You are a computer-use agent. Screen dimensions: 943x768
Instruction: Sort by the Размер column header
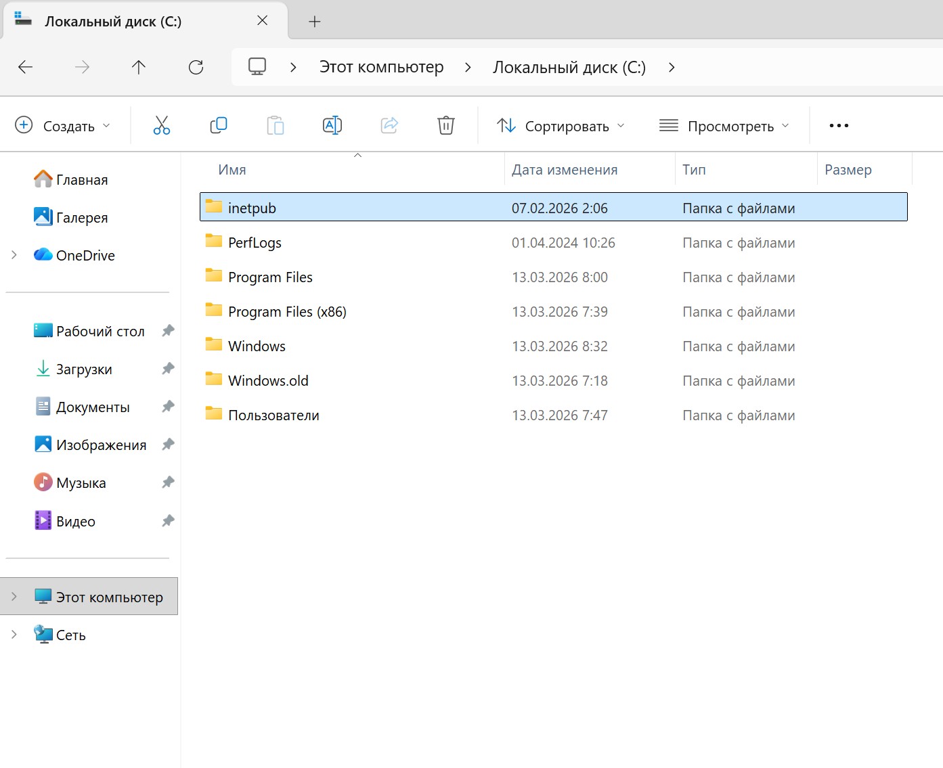coord(864,169)
